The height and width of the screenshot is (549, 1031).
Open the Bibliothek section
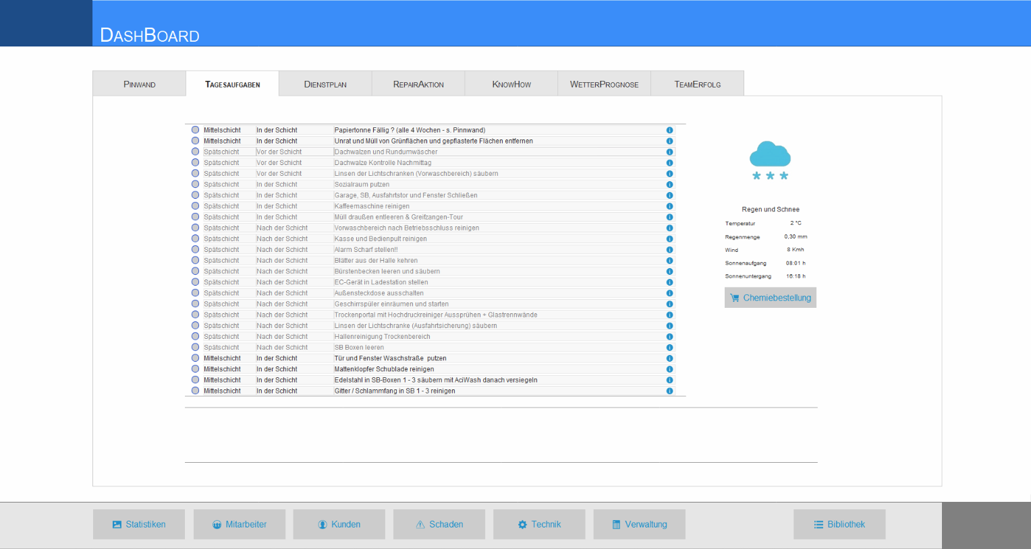coord(839,524)
